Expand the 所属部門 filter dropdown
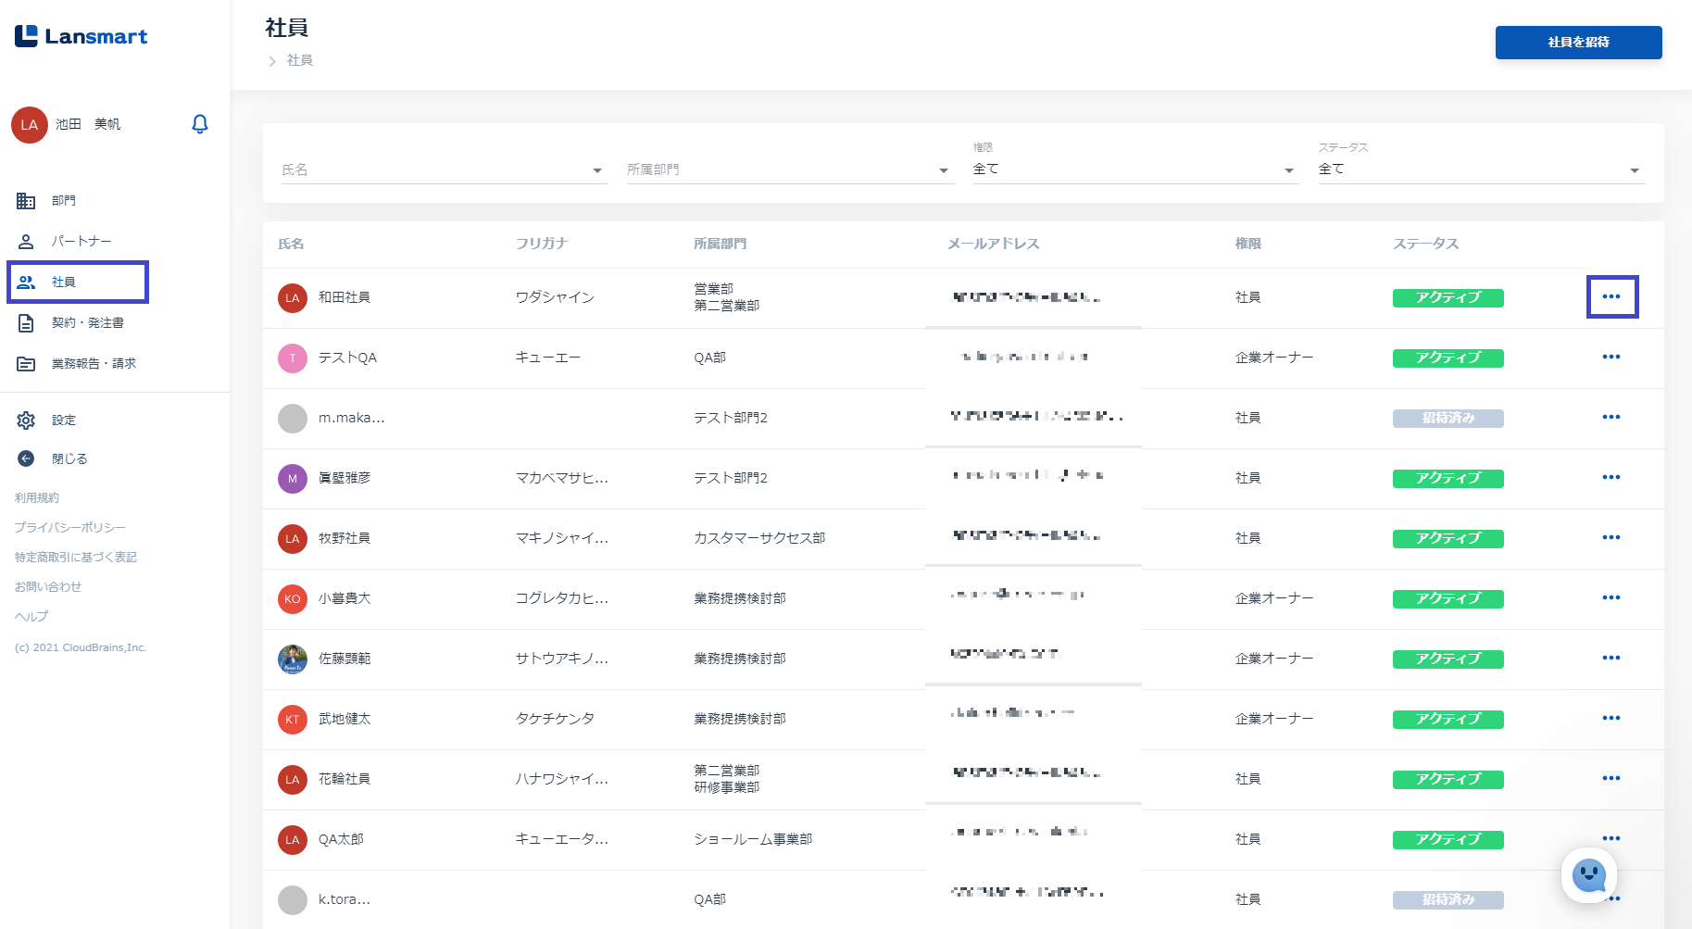 (943, 170)
